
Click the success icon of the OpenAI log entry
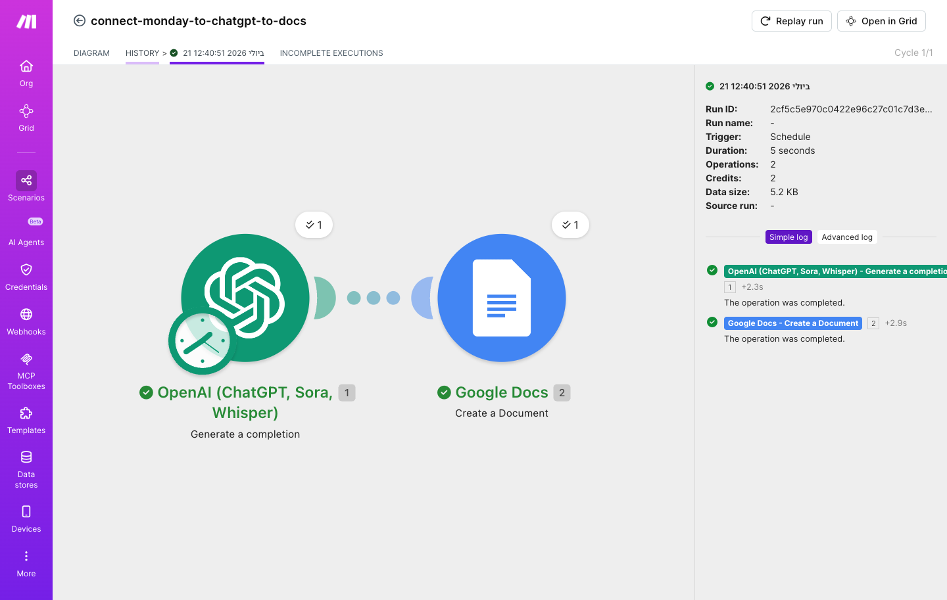point(712,270)
